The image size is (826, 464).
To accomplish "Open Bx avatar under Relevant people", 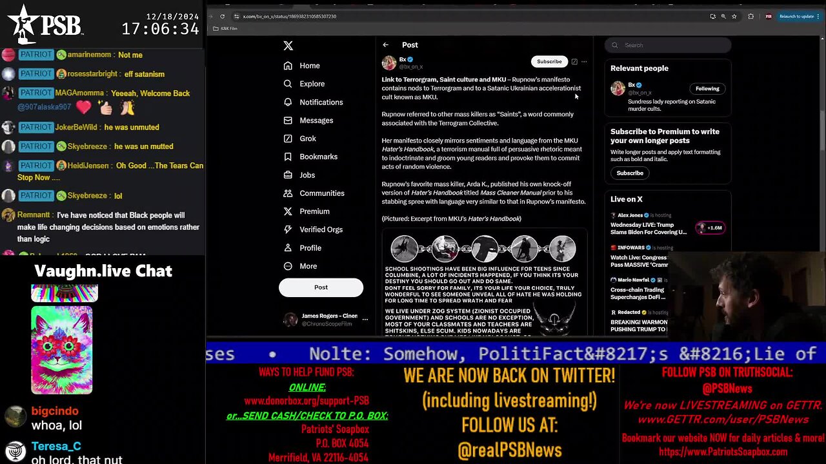I will [618, 88].
